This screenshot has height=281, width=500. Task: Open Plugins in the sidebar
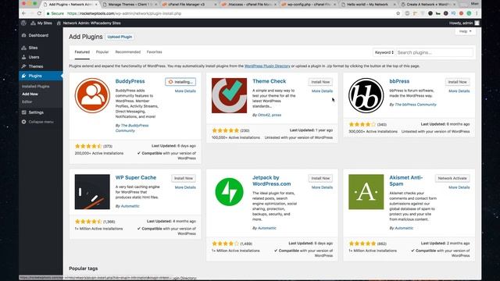tap(41, 76)
